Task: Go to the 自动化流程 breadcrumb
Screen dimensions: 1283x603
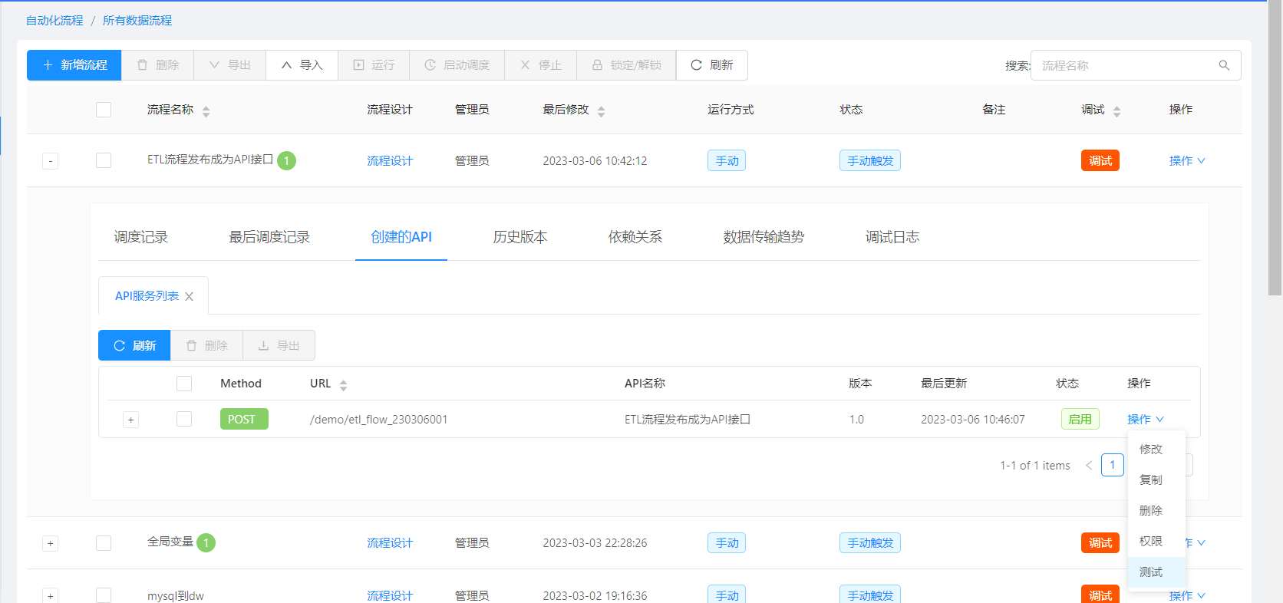Action: click(x=54, y=21)
